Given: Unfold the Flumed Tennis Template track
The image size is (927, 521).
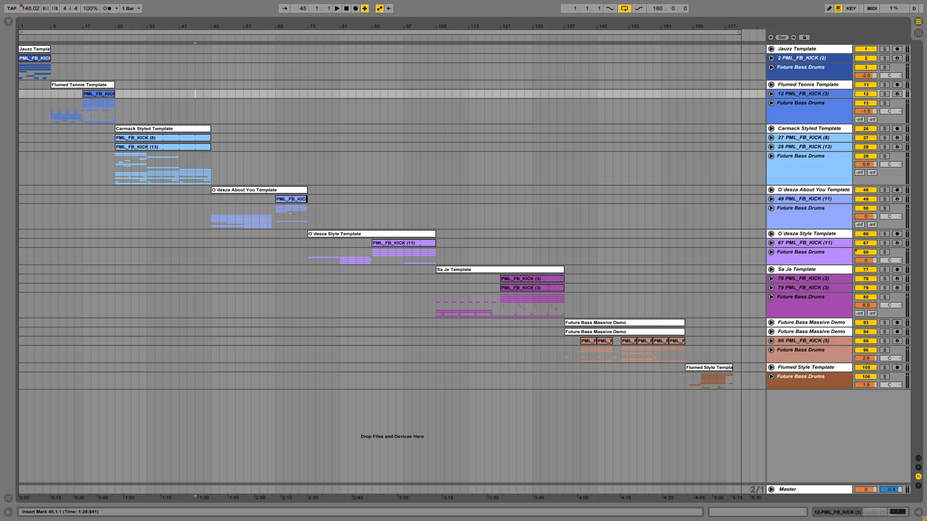Looking at the screenshot, I should tap(771, 84).
